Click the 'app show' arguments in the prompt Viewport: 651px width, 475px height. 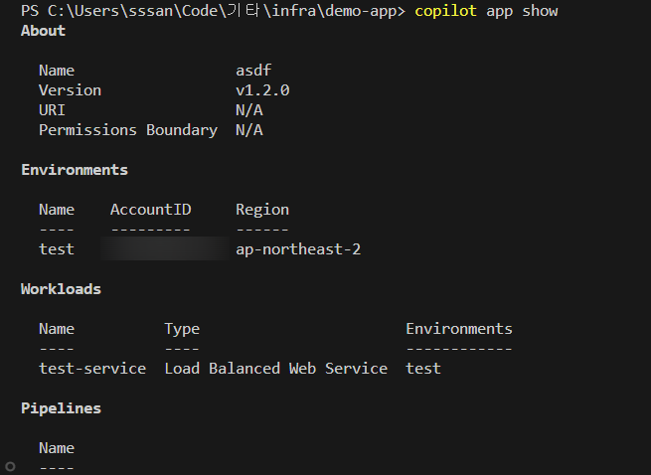pyautogui.click(x=522, y=11)
